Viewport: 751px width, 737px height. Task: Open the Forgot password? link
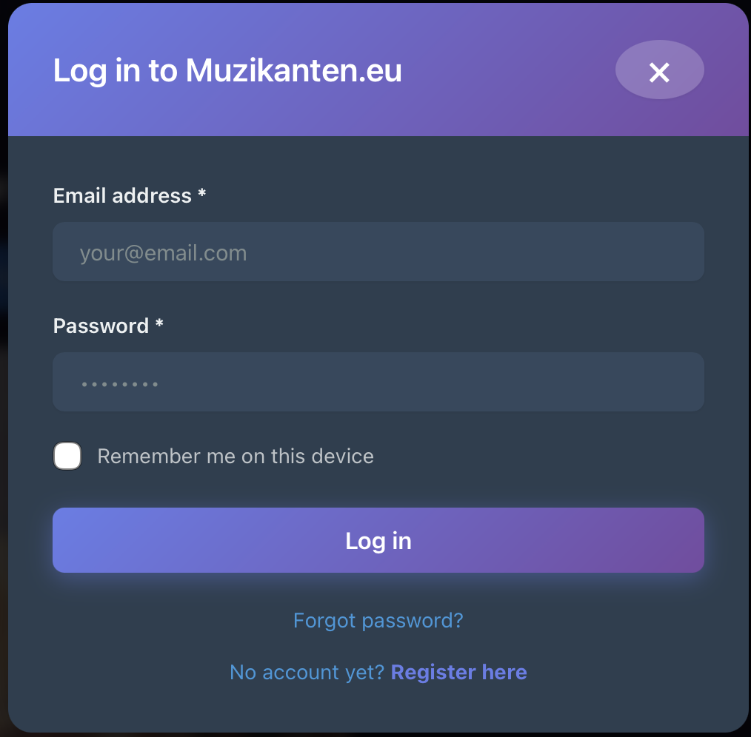378,620
